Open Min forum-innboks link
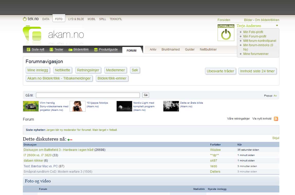Screen dimensions: 295x195 point(258,47)
